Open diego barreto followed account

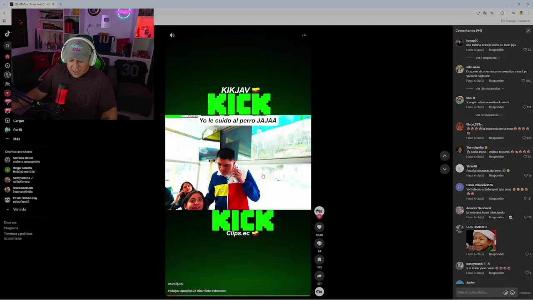(x=20, y=170)
